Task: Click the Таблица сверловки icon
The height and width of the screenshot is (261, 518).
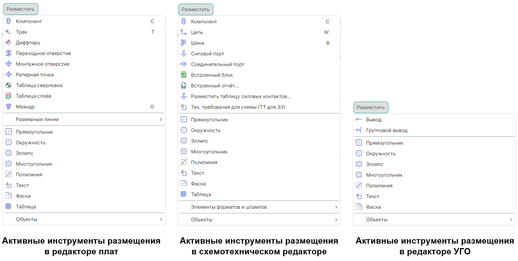Action: (9, 85)
